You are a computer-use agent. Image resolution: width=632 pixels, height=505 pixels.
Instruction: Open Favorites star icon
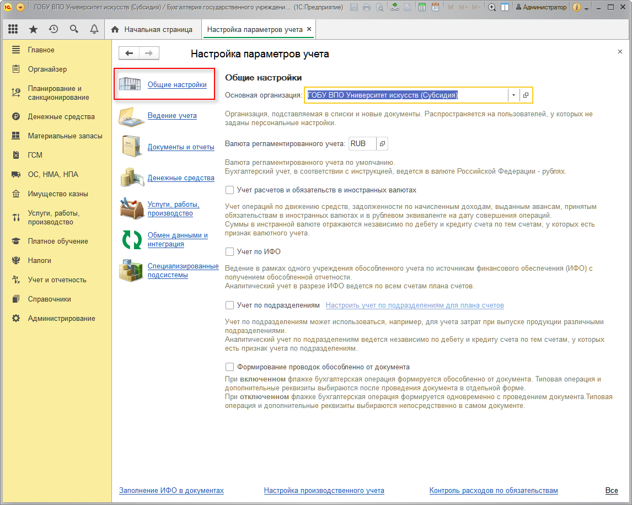(34, 29)
